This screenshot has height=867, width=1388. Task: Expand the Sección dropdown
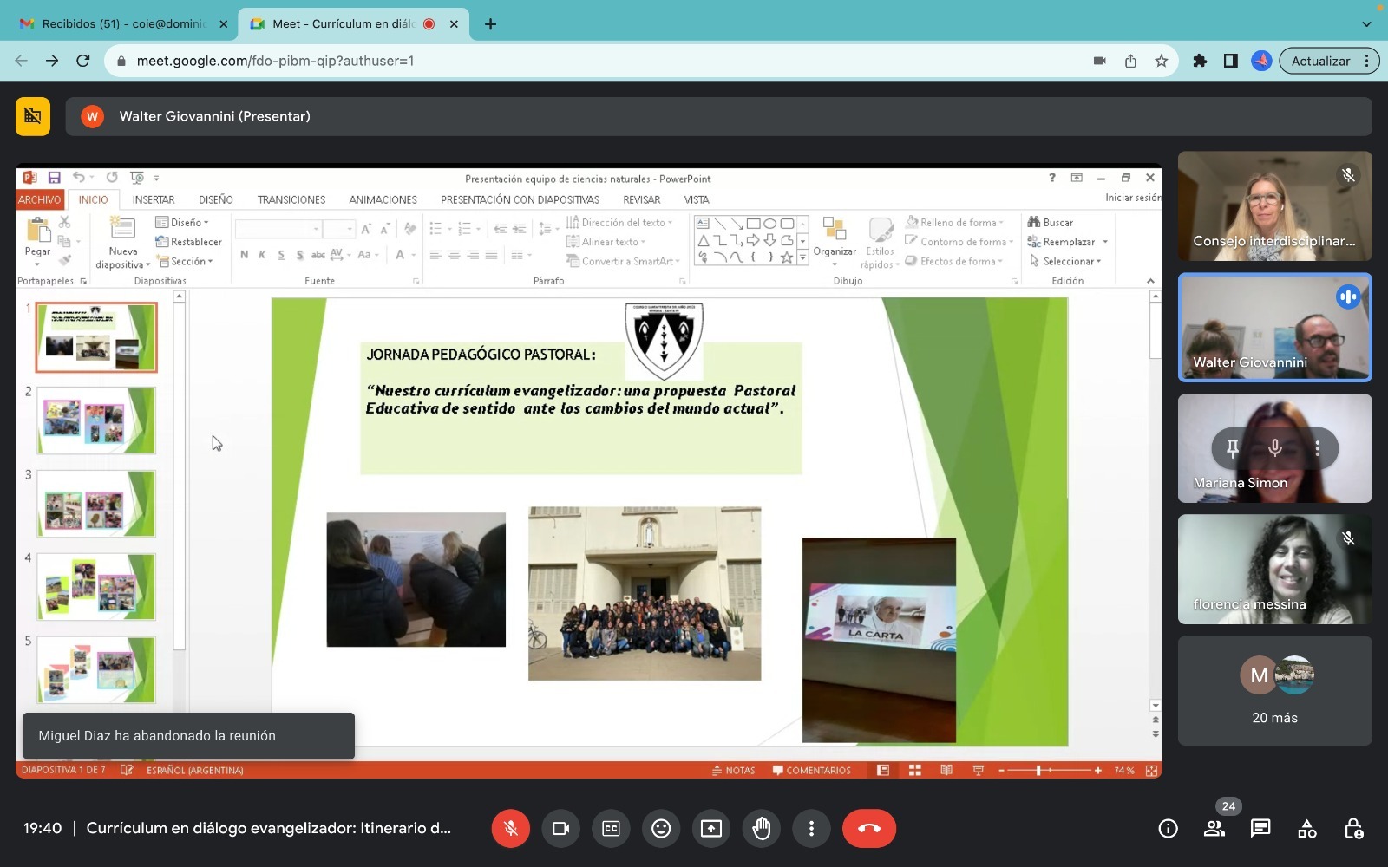pos(185,261)
